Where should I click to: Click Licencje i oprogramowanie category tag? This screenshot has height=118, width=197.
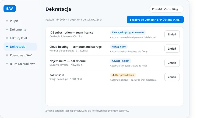[x=128, y=32]
